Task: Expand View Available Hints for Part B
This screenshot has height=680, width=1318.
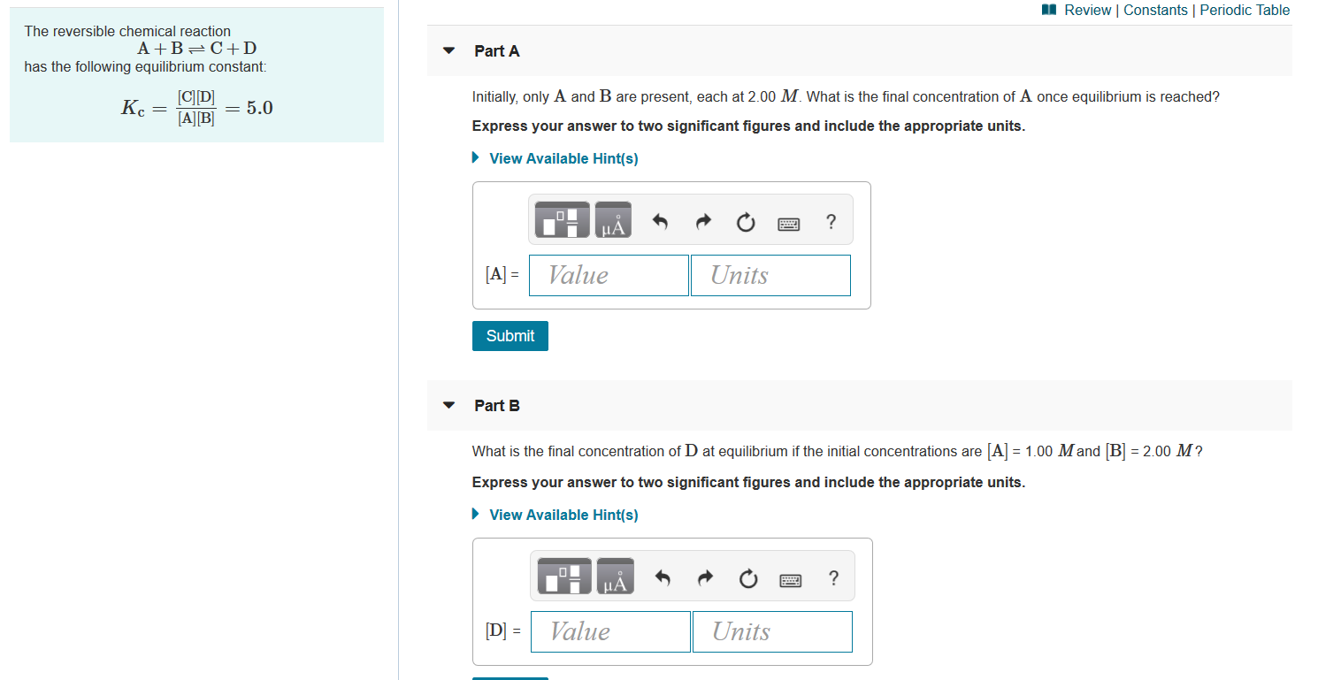Action: (563, 515)
